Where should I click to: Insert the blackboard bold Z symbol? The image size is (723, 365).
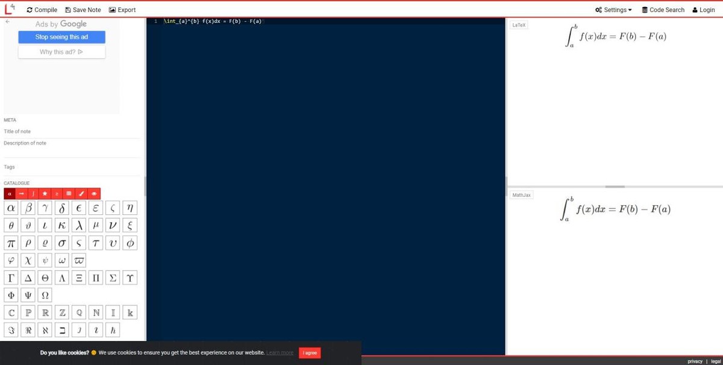click(62, 313)
